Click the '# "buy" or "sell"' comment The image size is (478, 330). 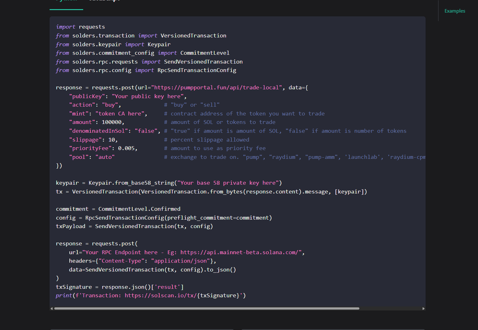click(x=192, y=105)
